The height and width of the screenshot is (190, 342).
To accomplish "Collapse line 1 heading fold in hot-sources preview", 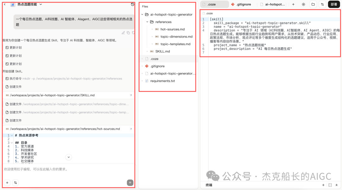I will tap(12, 135).
